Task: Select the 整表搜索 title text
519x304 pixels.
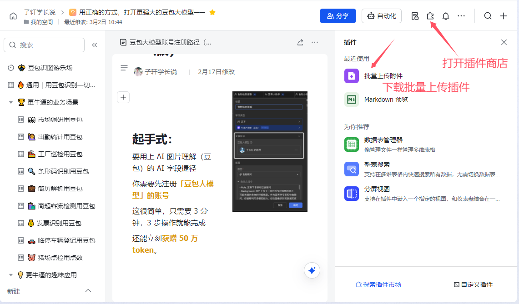Action: [x=377, y=164]
